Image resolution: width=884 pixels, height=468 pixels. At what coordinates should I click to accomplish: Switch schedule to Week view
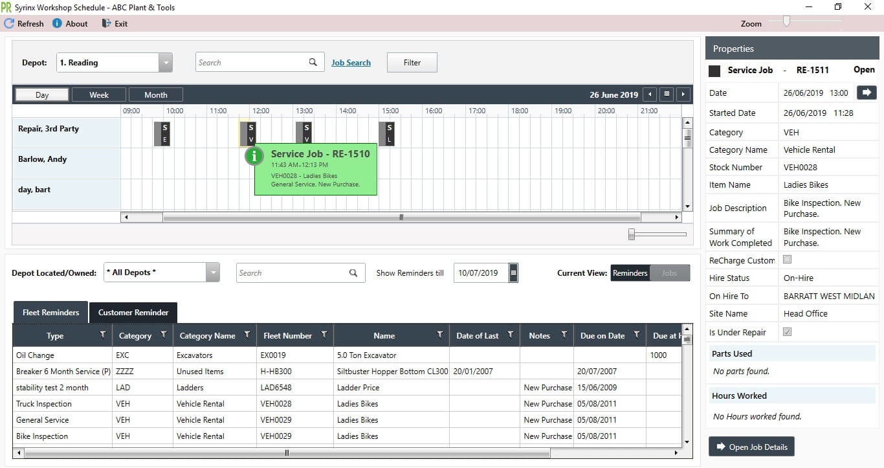coord(99,95)
